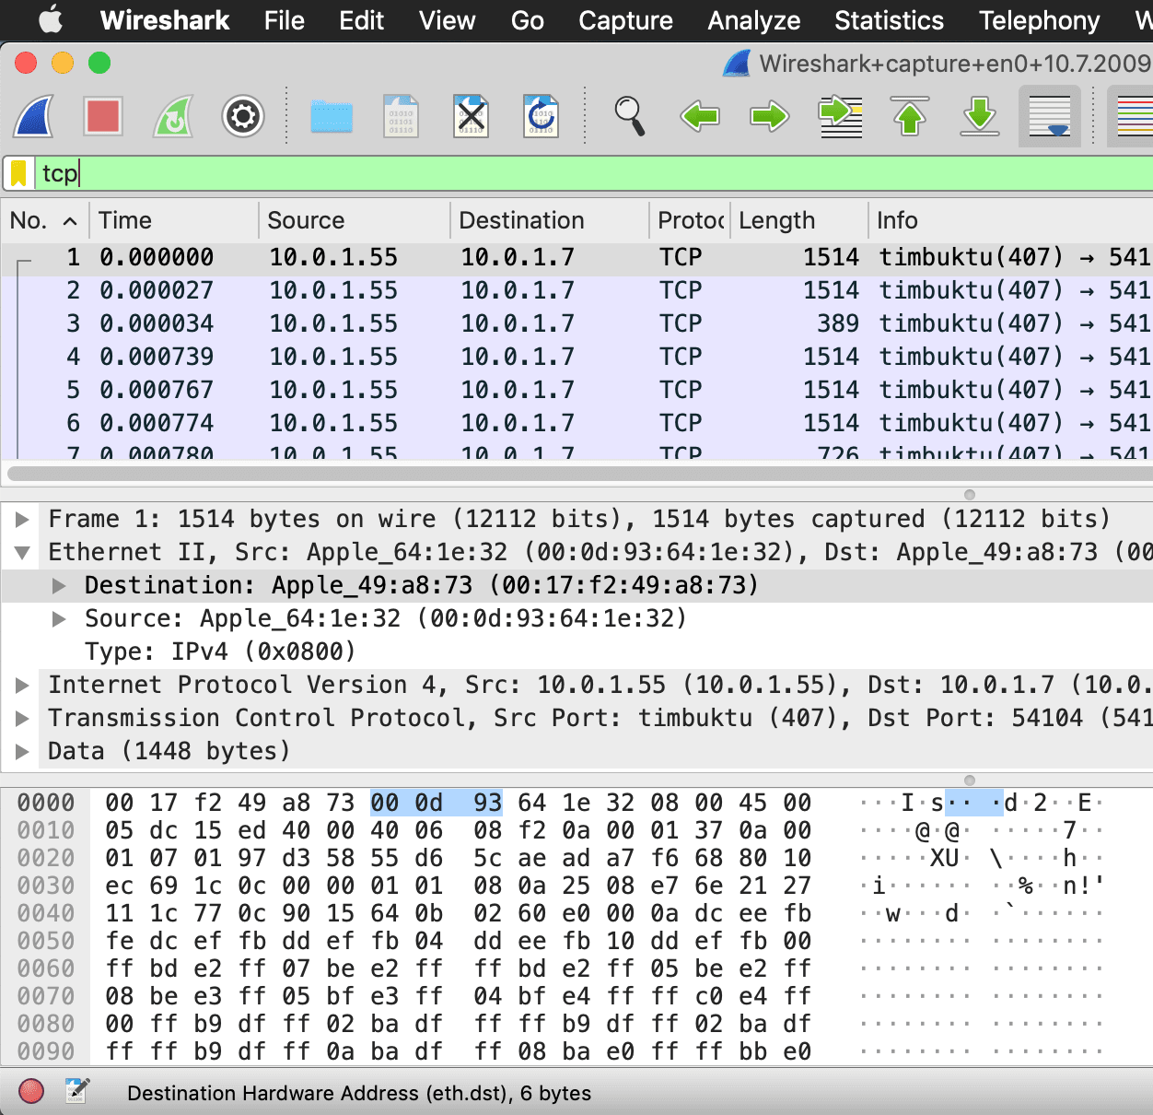Open the Telephony menu

1038,20
